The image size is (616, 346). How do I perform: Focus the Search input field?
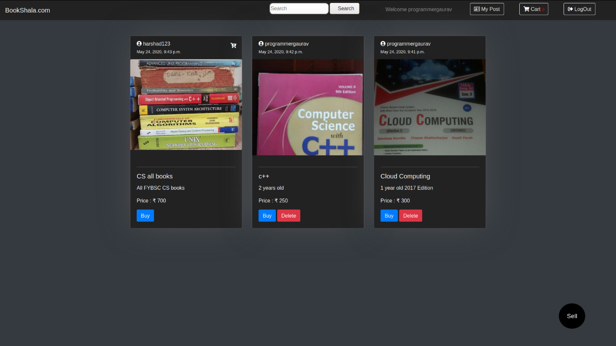pyautogui.click(x=298, y=9)
